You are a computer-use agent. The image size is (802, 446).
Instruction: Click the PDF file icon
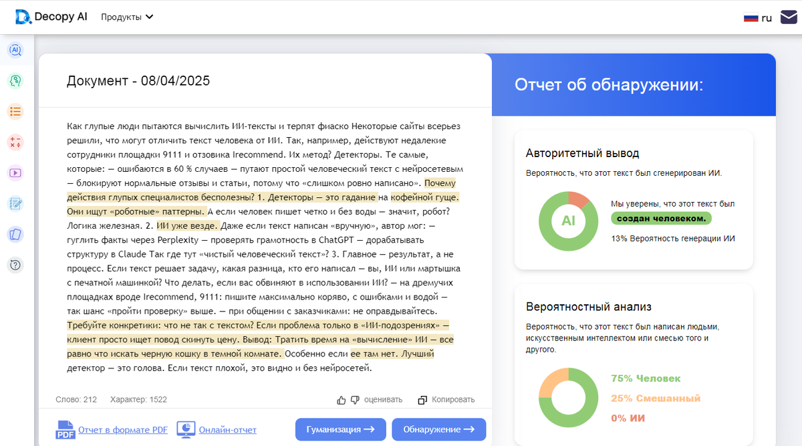[65, 429]
